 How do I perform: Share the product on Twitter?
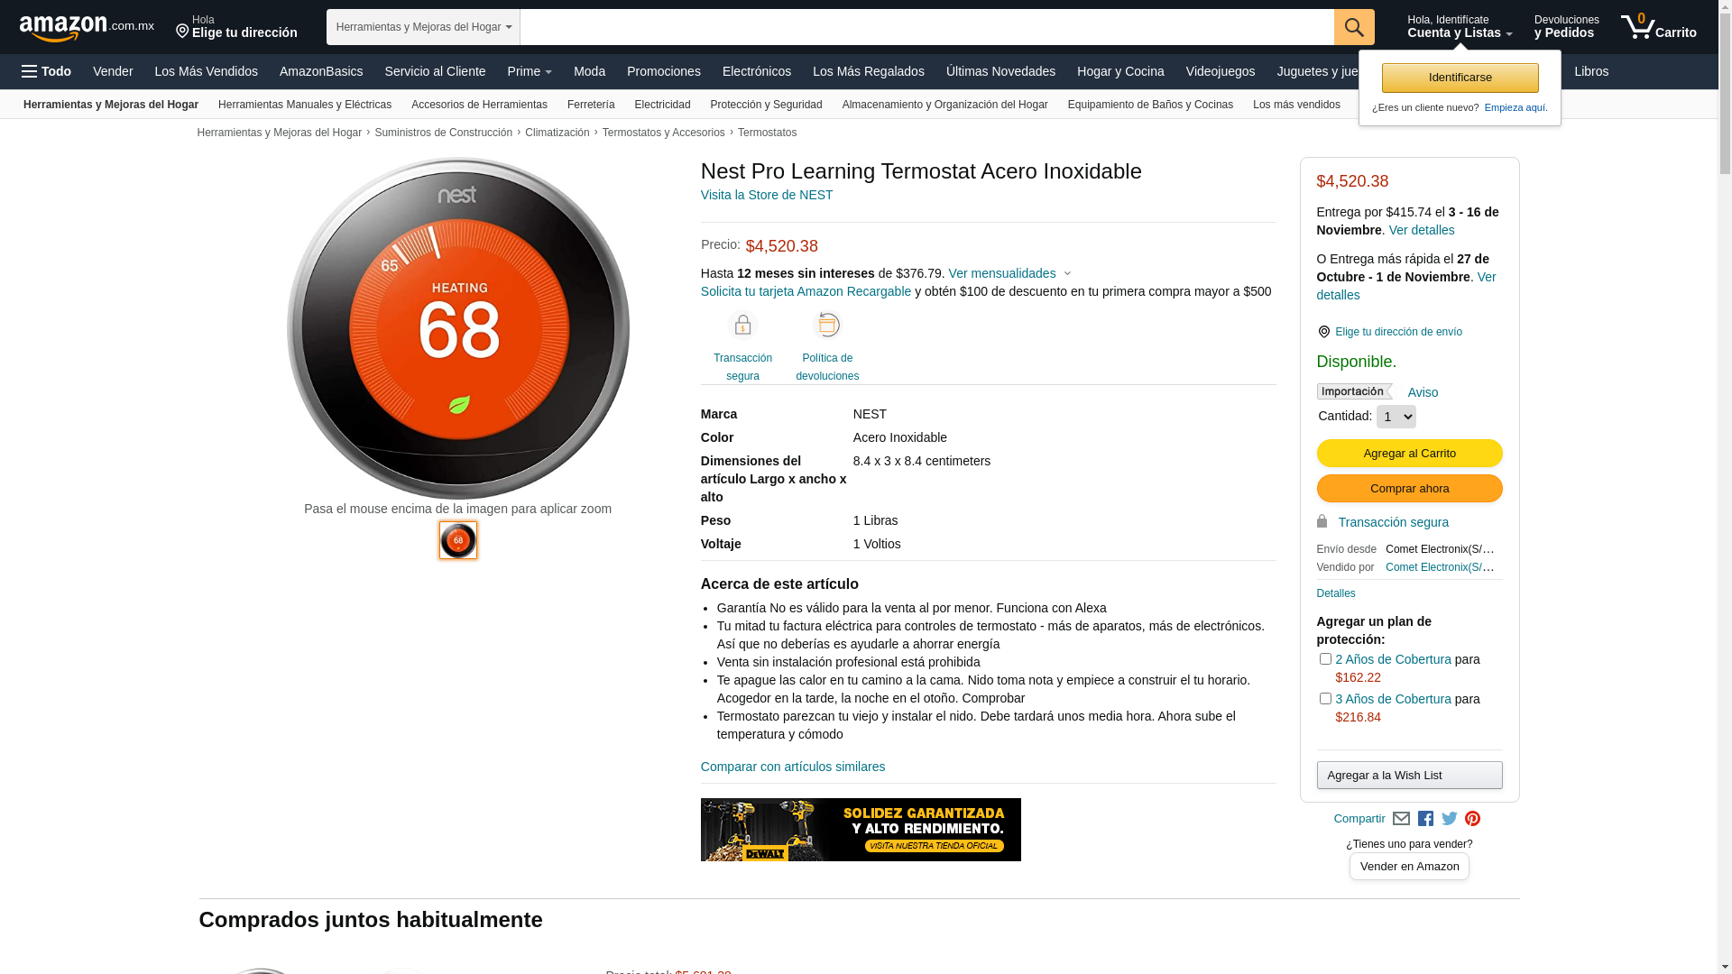1449,819
